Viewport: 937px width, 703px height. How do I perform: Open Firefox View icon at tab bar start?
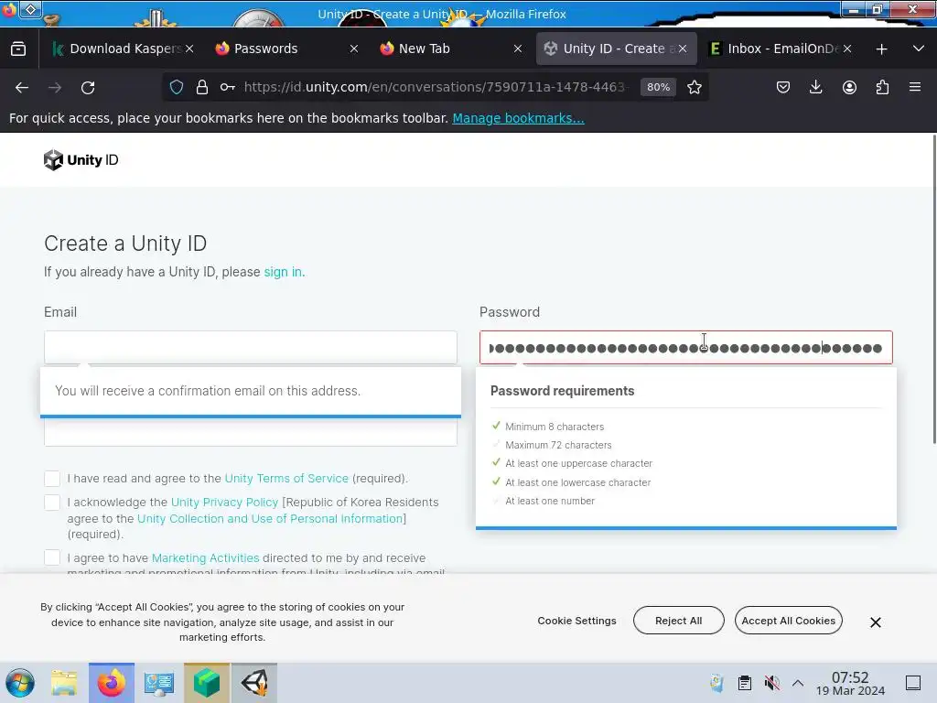point(18,49)
